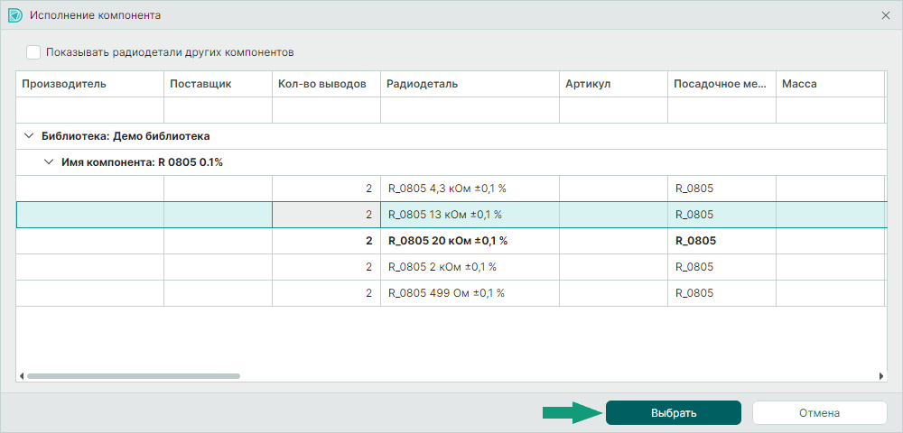Sort by Производитель column header
Viewport: 903px width, 433px height.
pos(89,84)
